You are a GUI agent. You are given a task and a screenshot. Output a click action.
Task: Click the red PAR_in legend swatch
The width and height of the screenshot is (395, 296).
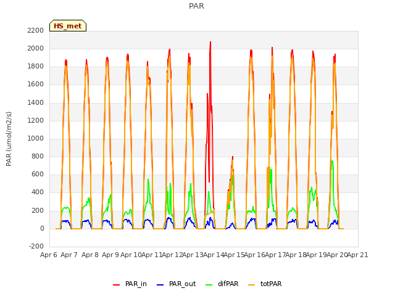click(117, 285)
